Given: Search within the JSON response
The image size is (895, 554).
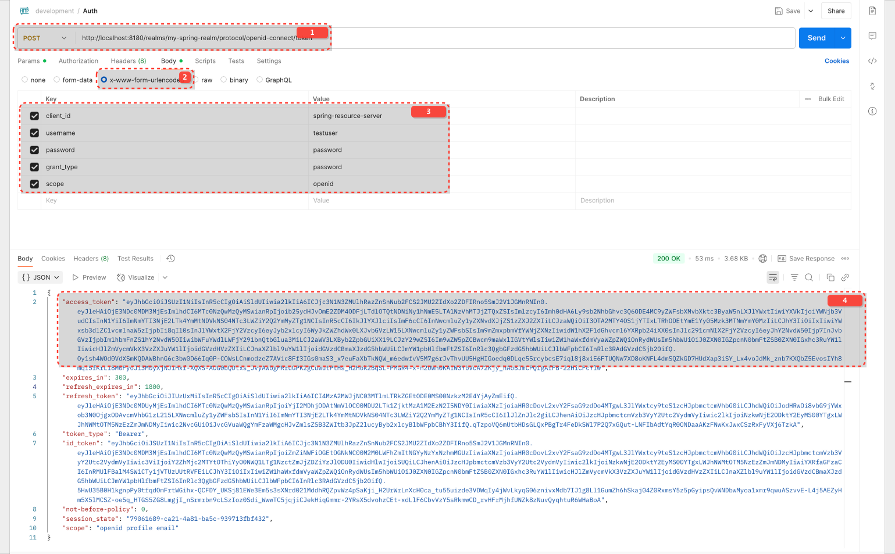Looking at the screenshot, I should (x=809, y=277).
